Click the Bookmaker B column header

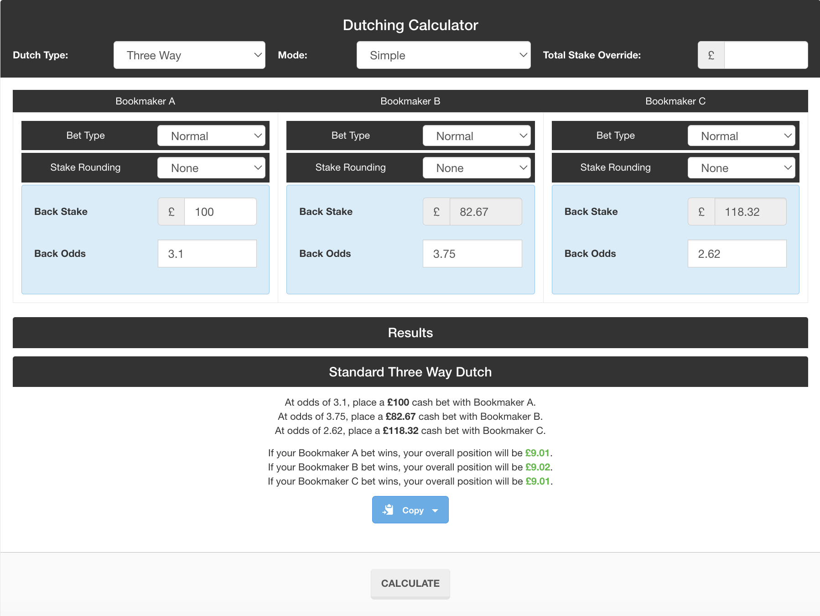coord(410,101)
